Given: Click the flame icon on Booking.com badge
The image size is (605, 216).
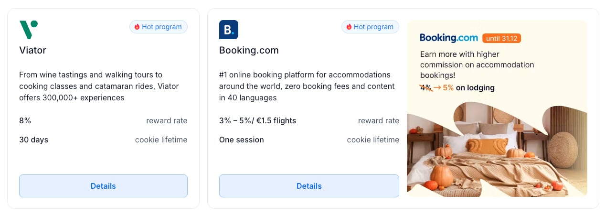Looking at the screenshot, I should (x=349, y=27).
